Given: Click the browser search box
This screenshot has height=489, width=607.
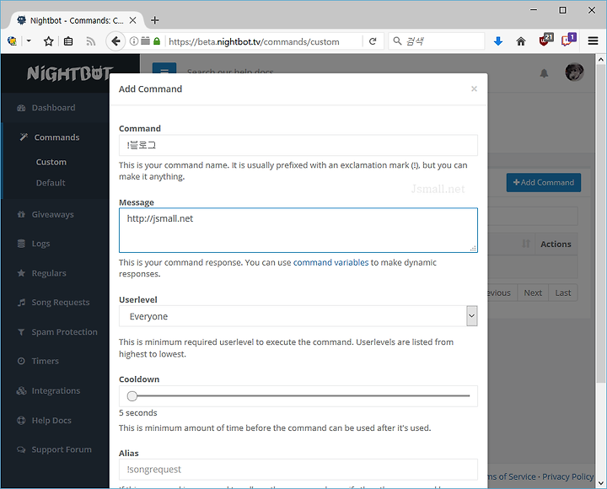Looking at the screenshot, I should coord(437,41).
